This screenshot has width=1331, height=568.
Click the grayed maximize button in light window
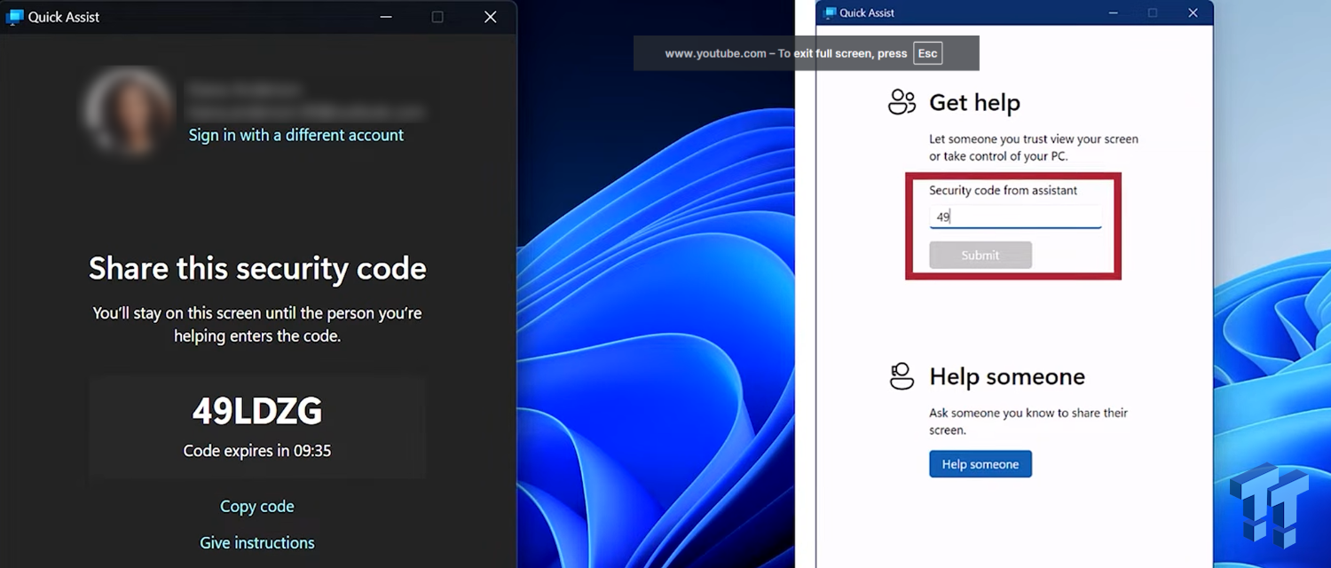pos(1153,12)
